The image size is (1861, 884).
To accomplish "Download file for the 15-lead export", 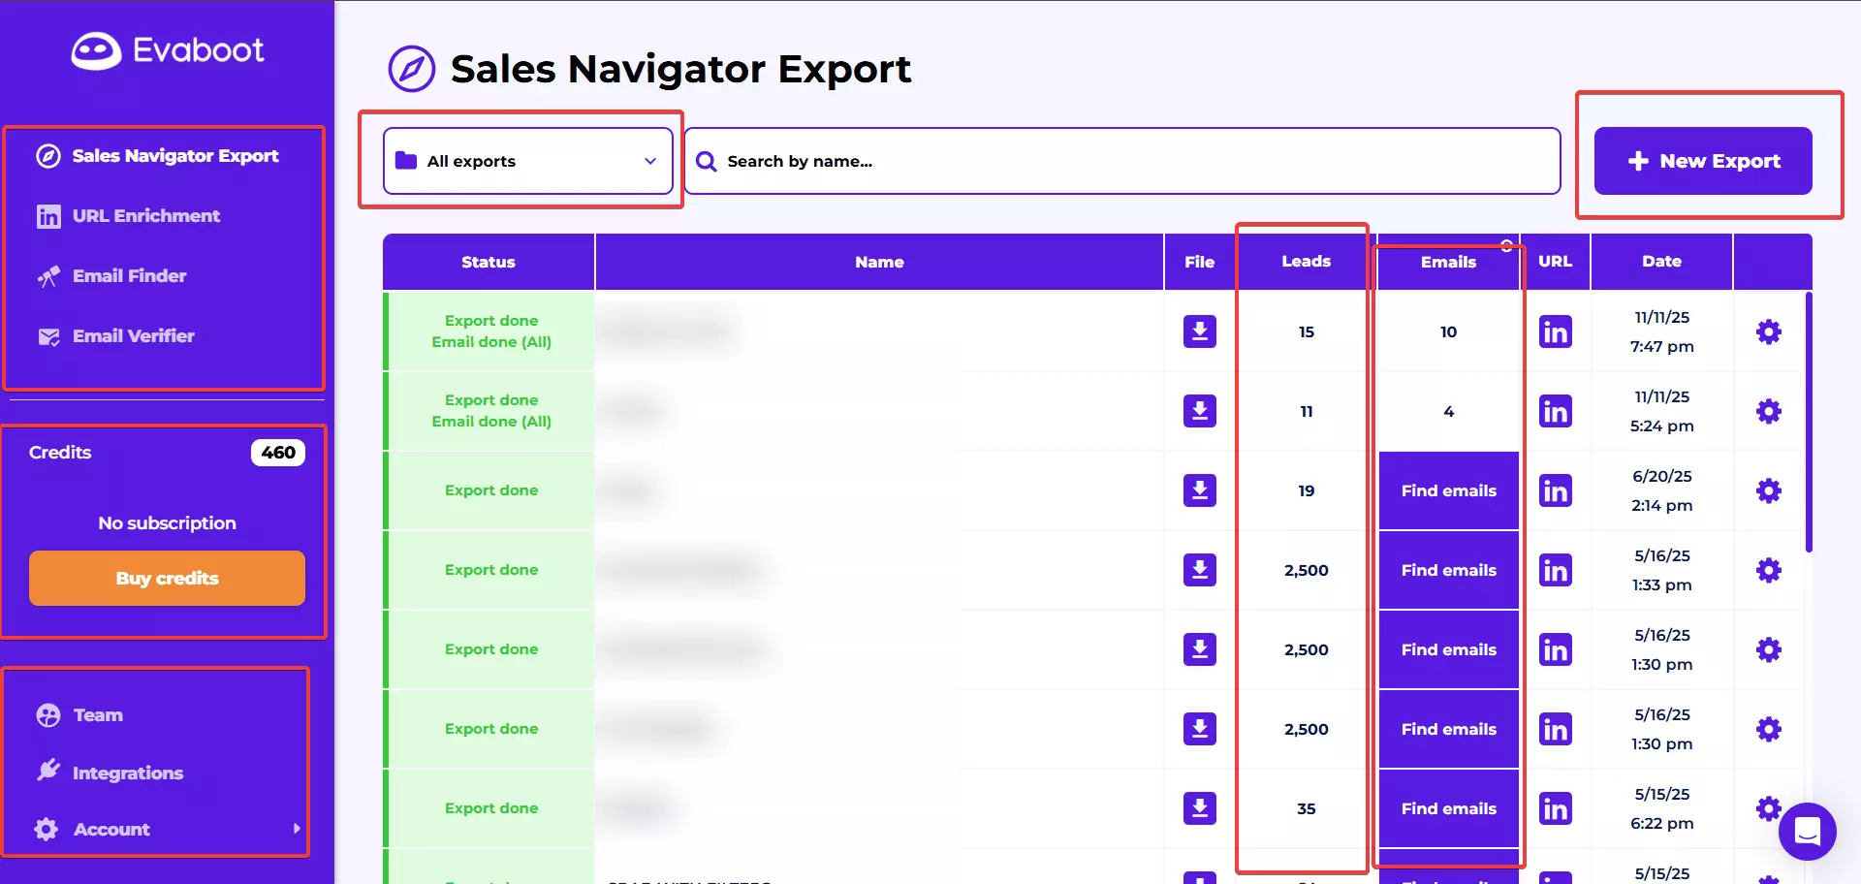I will (x=1199, y=331).
